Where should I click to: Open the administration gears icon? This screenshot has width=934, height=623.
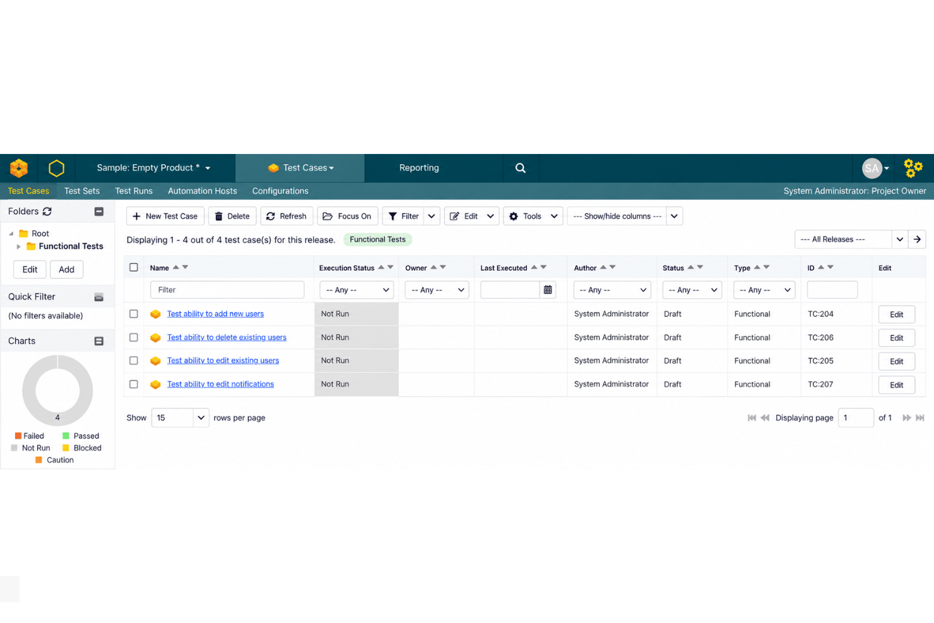tap(913, 168)
